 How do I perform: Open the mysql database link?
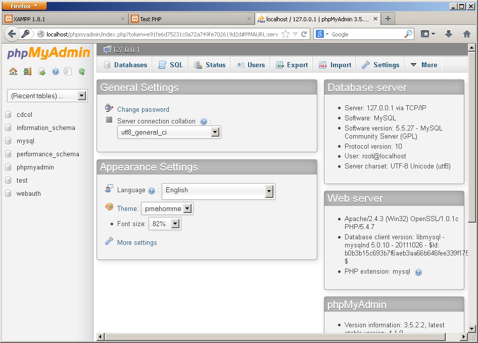25,141
